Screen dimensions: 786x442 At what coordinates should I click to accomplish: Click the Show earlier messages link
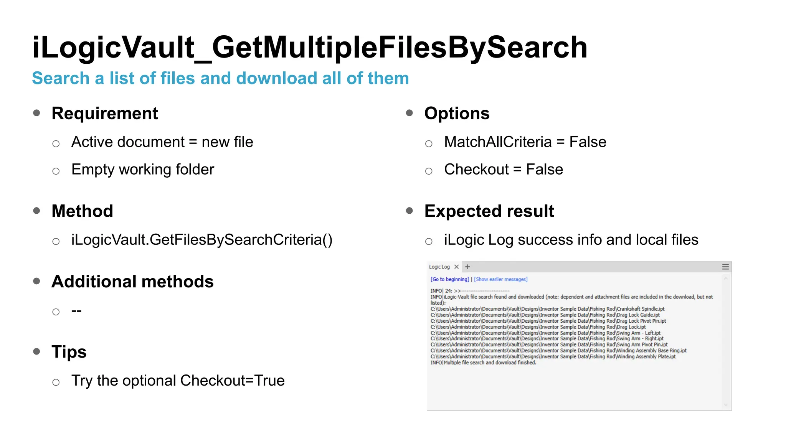[x=500, y=279]
